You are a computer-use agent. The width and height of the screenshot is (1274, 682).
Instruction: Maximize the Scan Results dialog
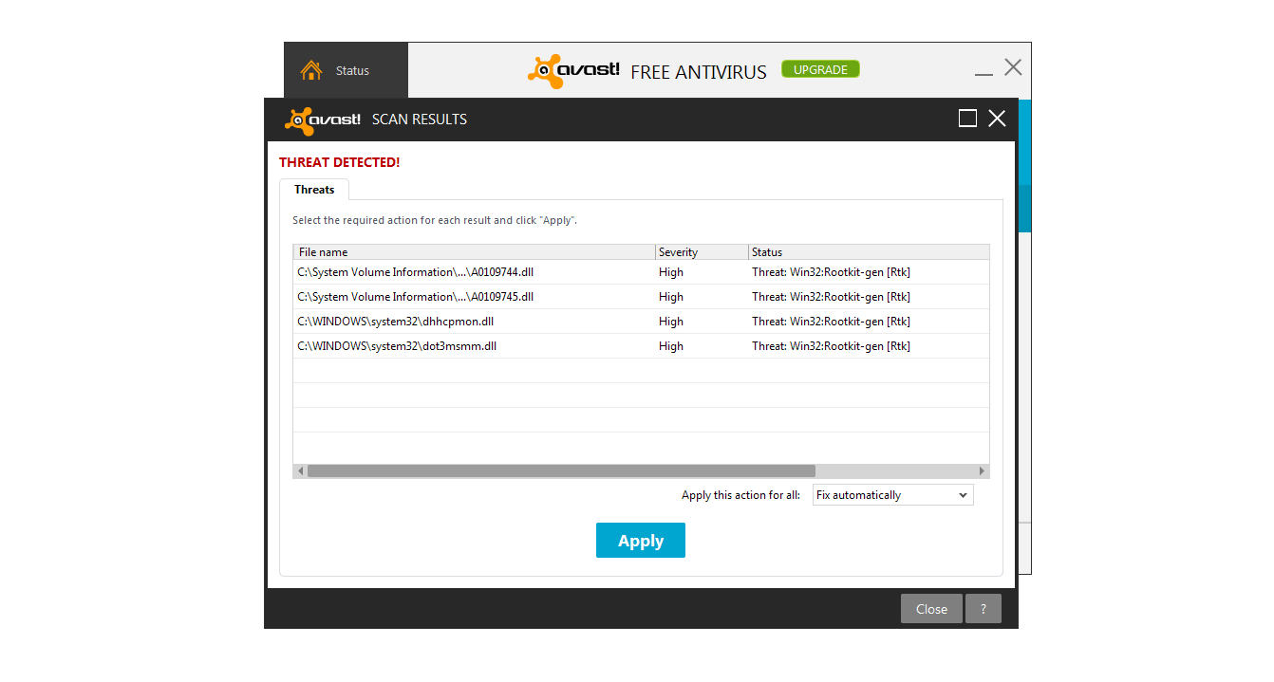tap(967, 119)
